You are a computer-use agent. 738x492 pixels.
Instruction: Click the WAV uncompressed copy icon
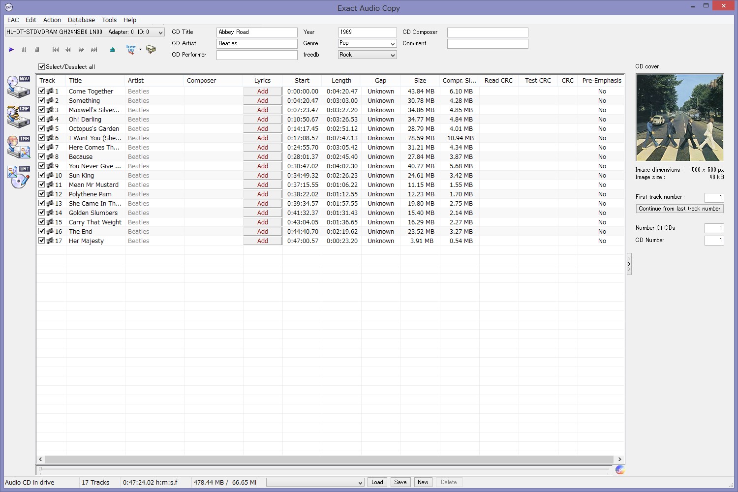[19, 87]
